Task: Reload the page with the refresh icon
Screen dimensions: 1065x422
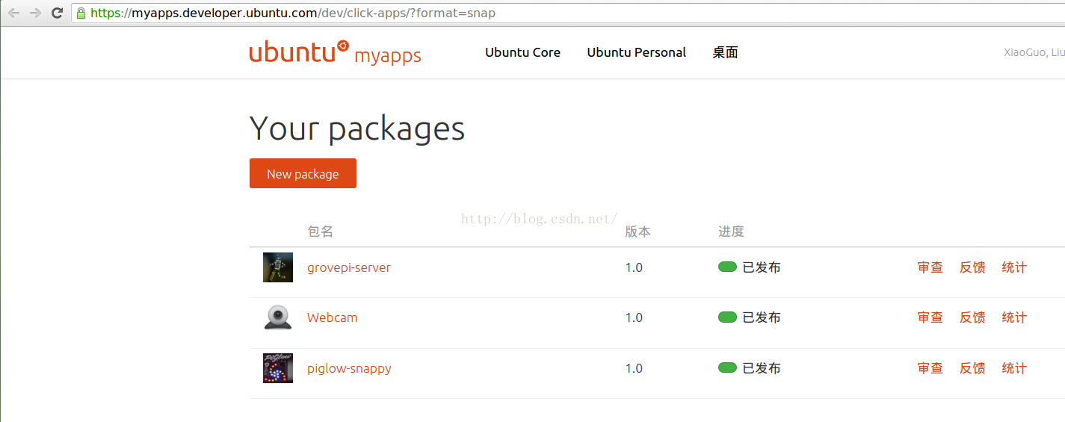Action: (57, 13)
